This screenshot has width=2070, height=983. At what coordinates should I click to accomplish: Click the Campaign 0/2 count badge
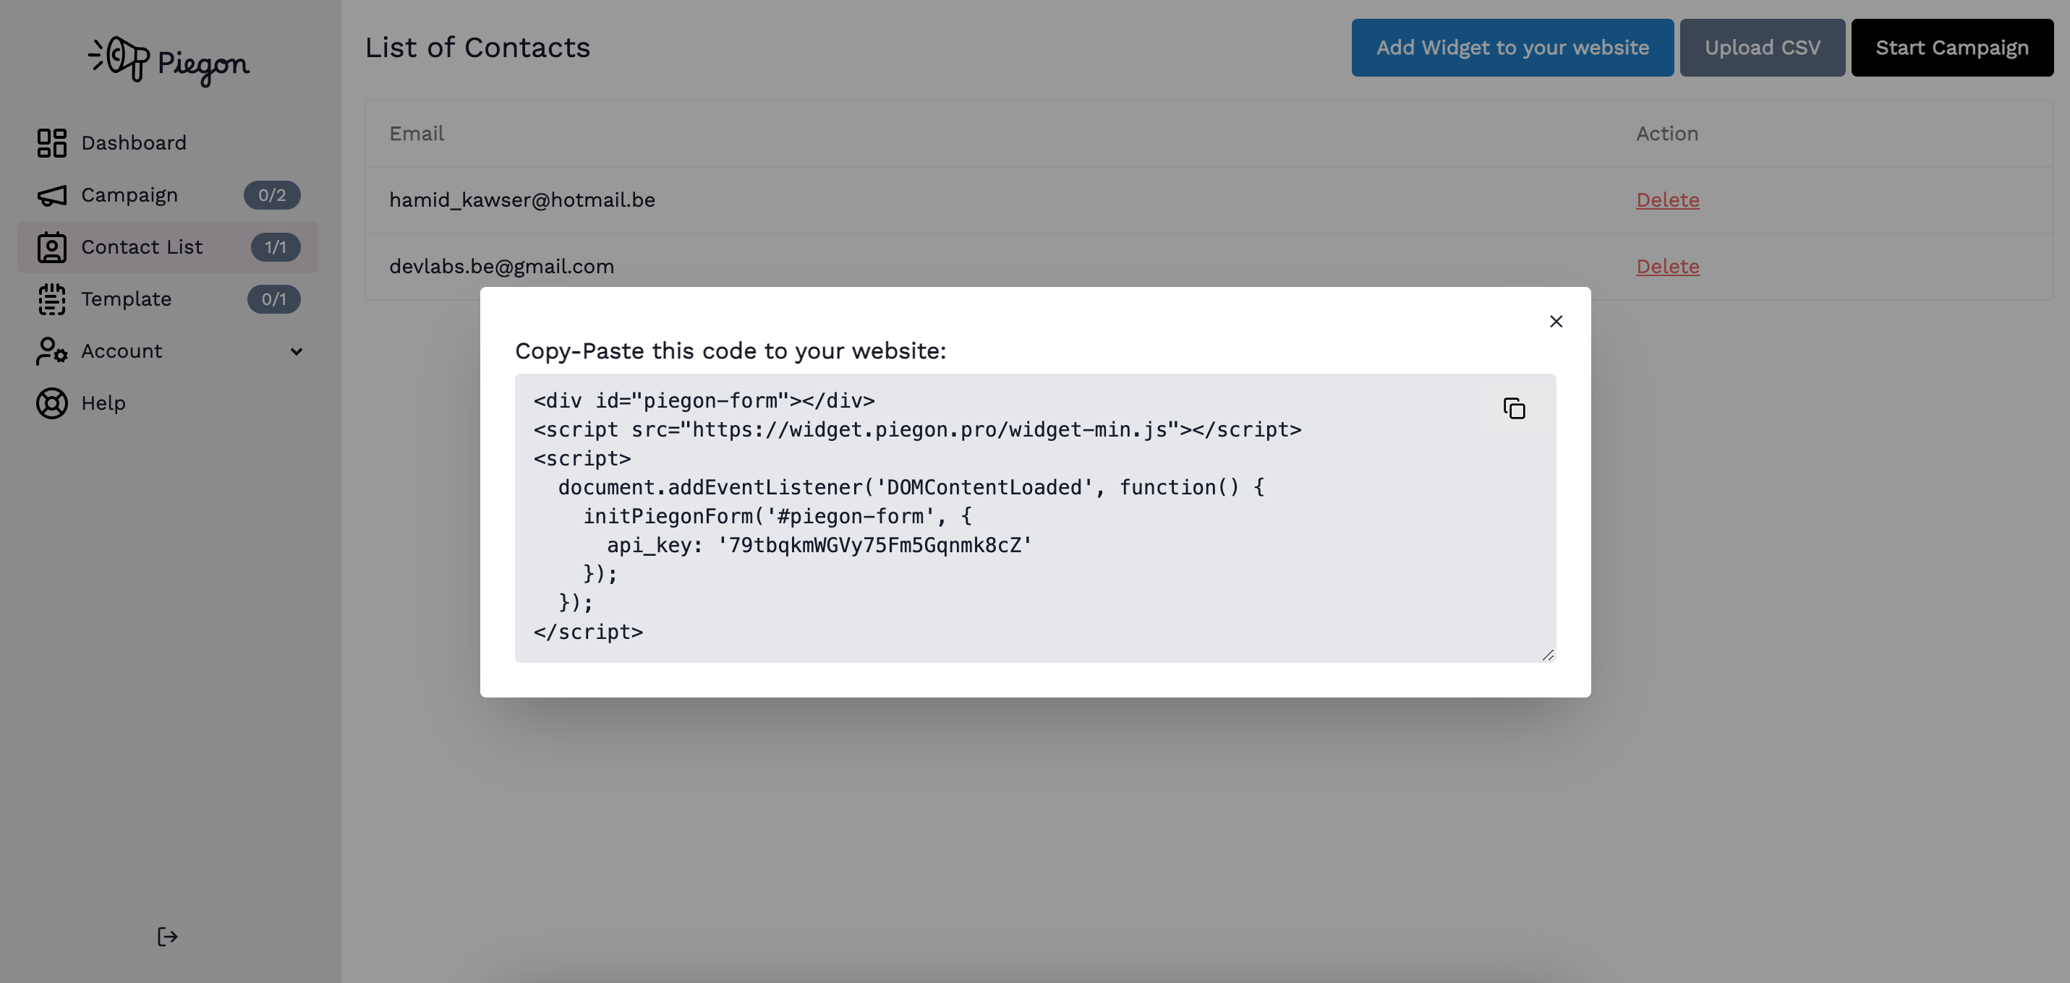pos(272,195)
